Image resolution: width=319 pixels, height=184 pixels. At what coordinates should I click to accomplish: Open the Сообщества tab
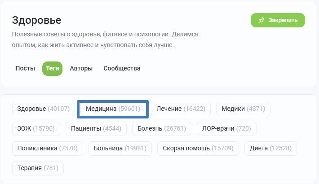click(x=122, y=68)
